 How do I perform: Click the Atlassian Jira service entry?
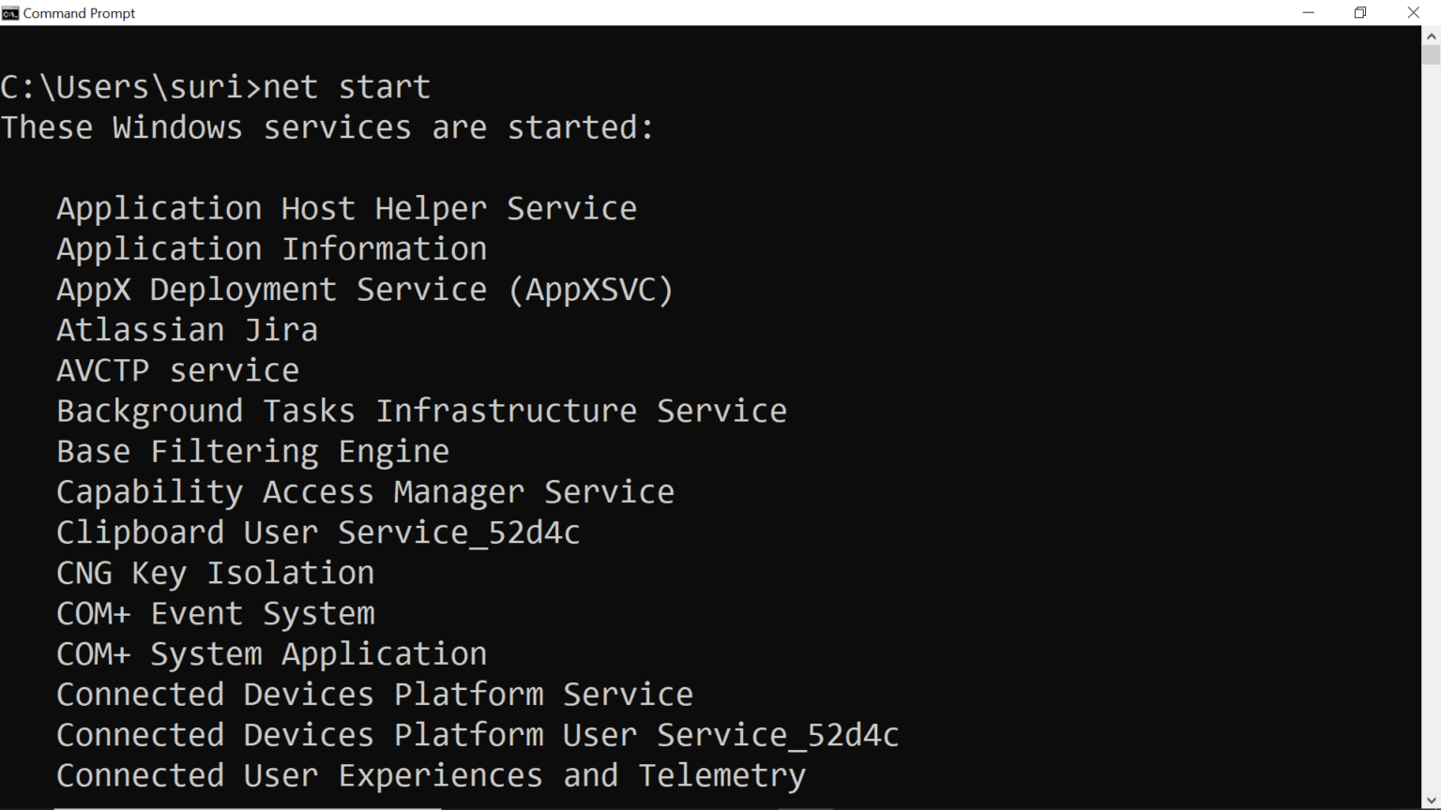click(x=187, y=329)
